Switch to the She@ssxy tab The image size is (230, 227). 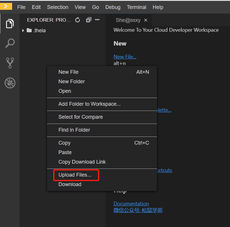click(128, 20)
